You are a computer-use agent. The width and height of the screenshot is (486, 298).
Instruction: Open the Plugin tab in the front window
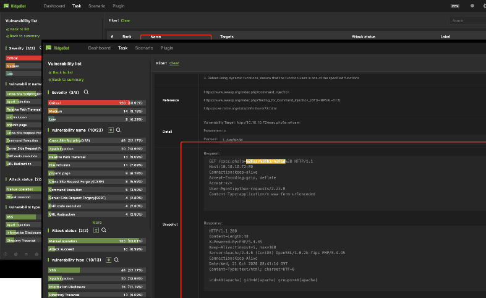pyautogui.click(x=167, y=48)
